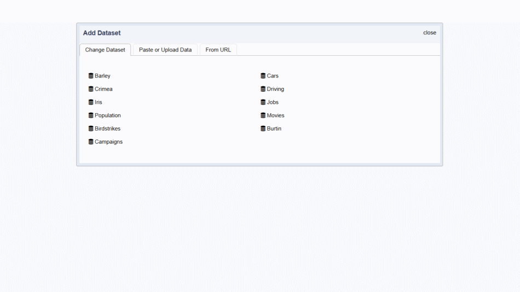Pick the Movies dataset name text
This screenshot has height=292, width=520.
click(275, 115)
